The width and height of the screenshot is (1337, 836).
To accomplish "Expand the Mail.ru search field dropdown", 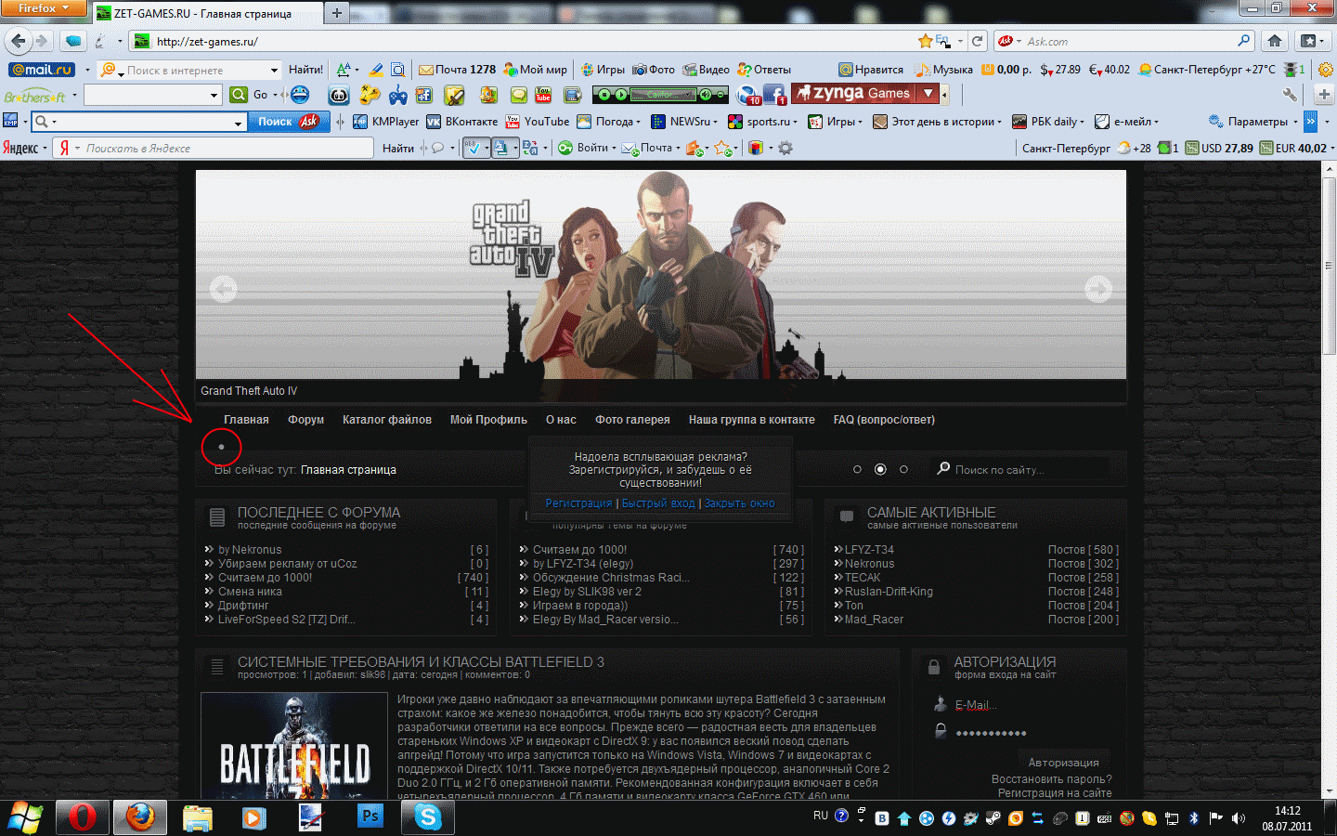I will (274, 71).
